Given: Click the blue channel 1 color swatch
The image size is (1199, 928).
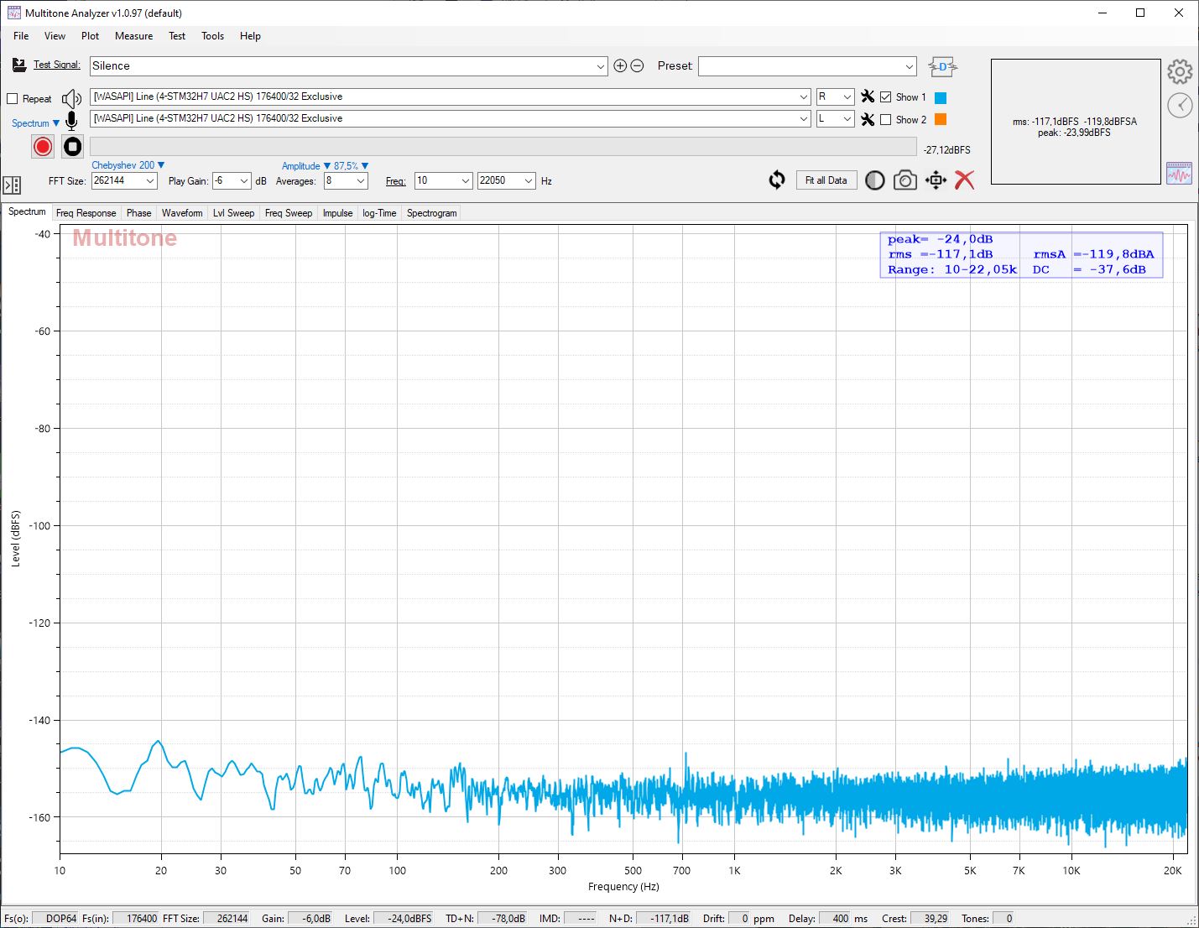Looking at the screenshot, I should pyautogui.click(x=941, y=97).
